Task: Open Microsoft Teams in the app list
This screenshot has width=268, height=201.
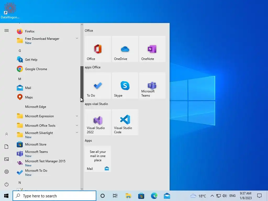Action: (x=47, y=154)
